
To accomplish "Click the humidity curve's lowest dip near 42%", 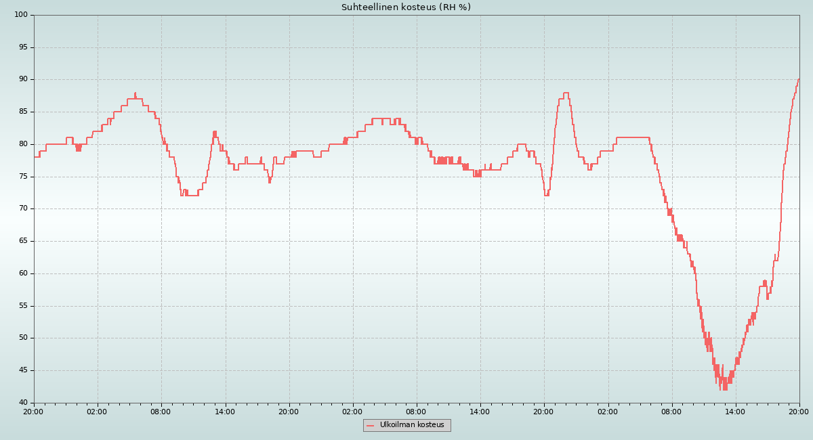I will (x=720, y=389).
